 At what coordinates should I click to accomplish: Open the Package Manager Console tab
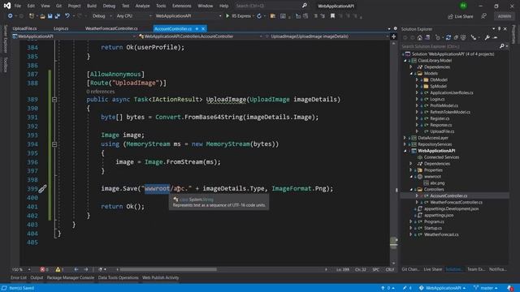coord(71,277)
